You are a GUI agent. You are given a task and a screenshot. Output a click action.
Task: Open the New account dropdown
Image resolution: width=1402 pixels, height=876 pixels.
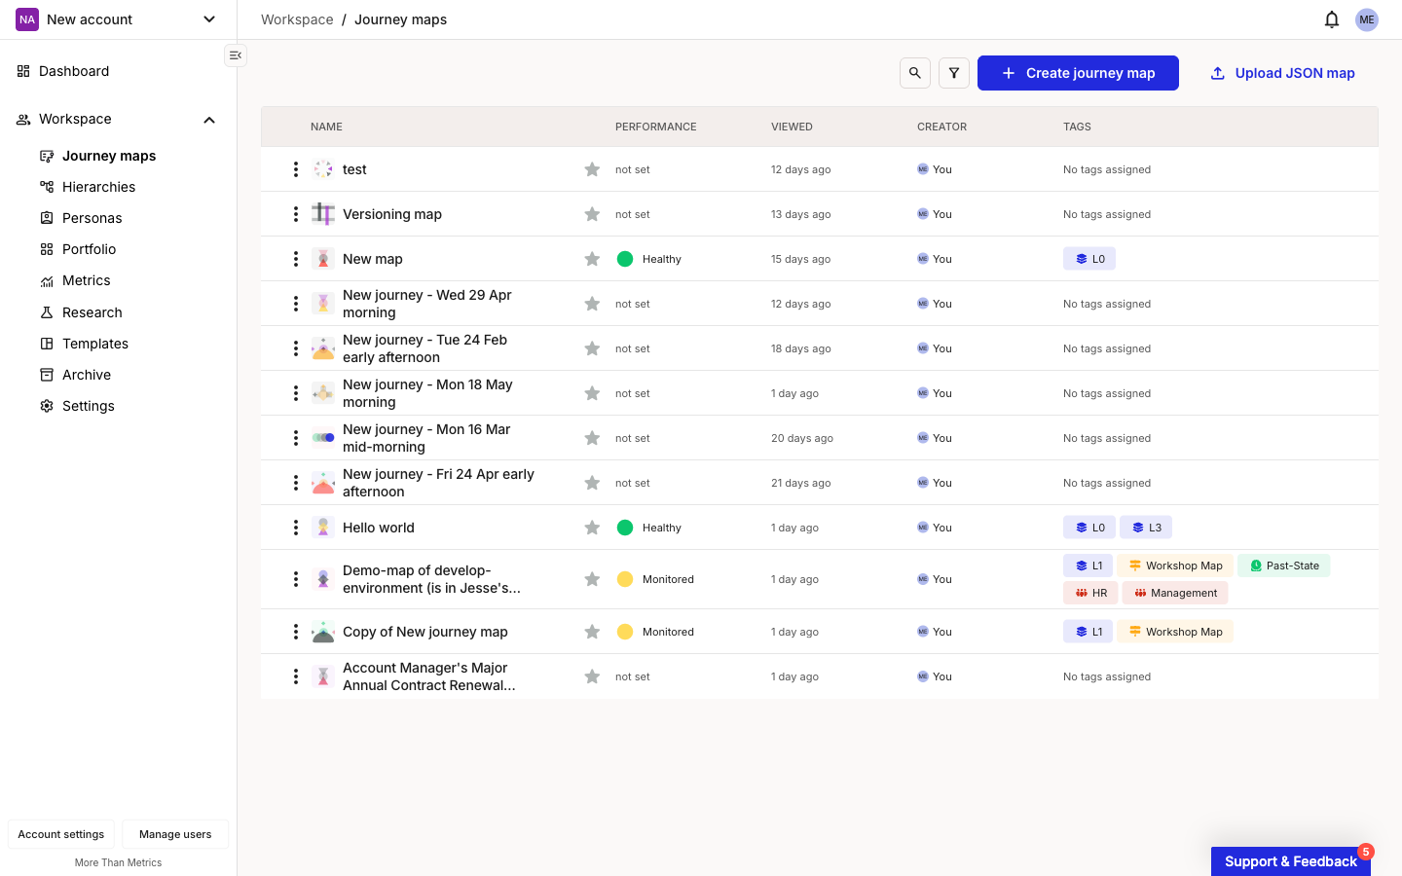tap(117, 19)
